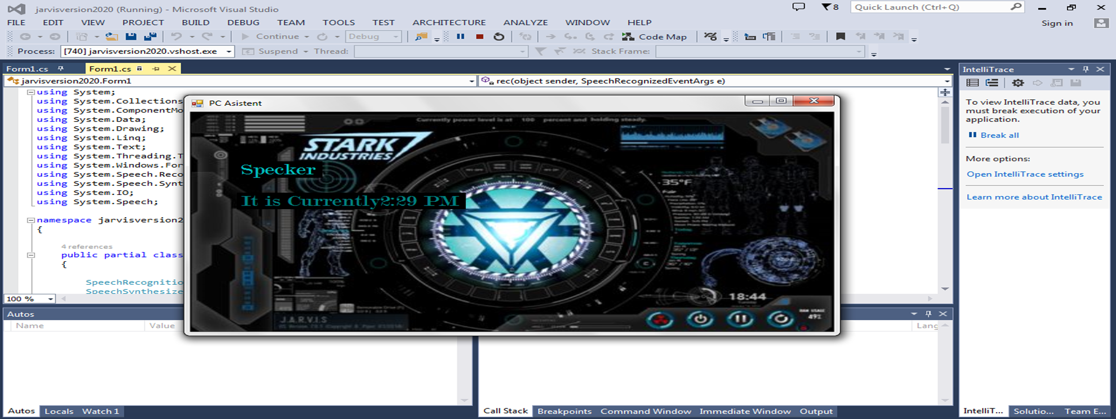Open the FILE menu

[16, 23]
